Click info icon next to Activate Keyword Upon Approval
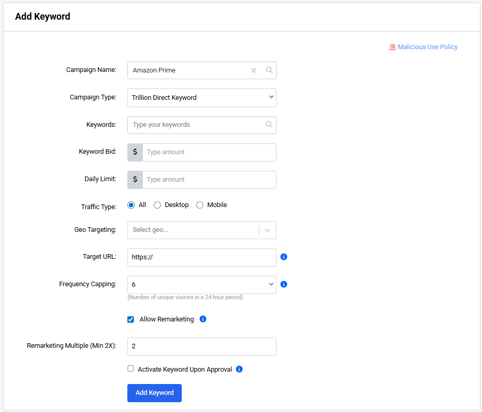 (239, 369)
